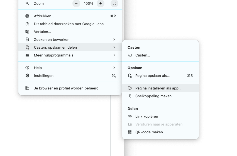This screenshot has width=237, height=156.
Task: Click the cast screen icon
Action: click(130, 55)
